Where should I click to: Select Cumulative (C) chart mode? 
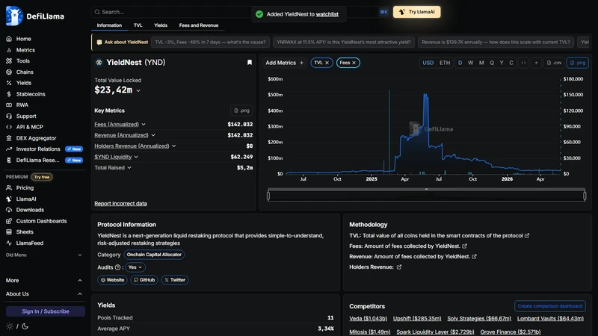click(x=511, y=63)
